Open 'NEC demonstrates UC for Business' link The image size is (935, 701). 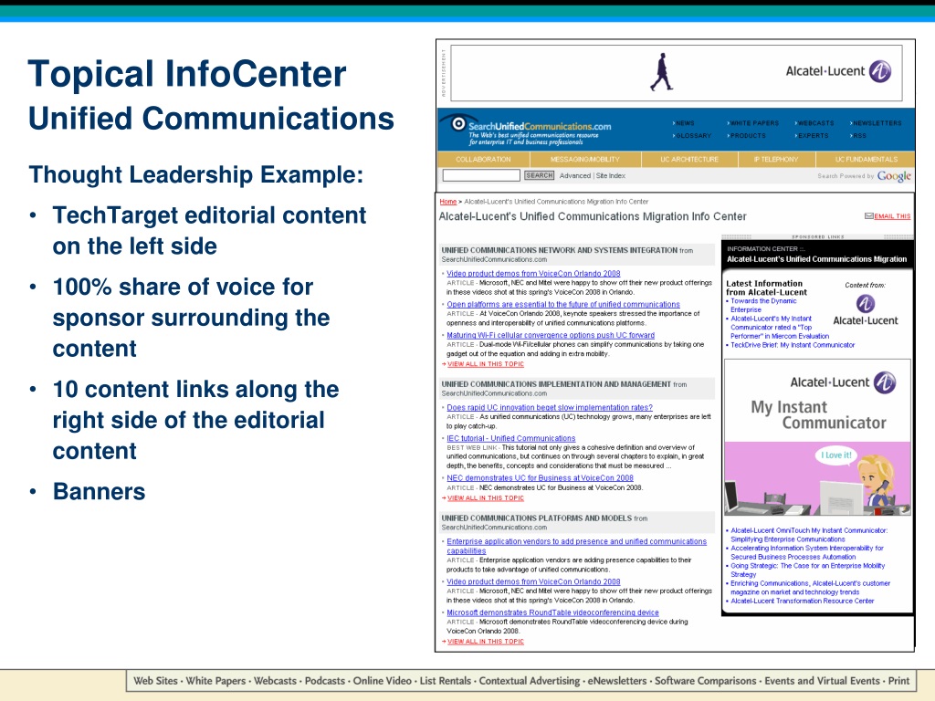click(x=540, y=478)
